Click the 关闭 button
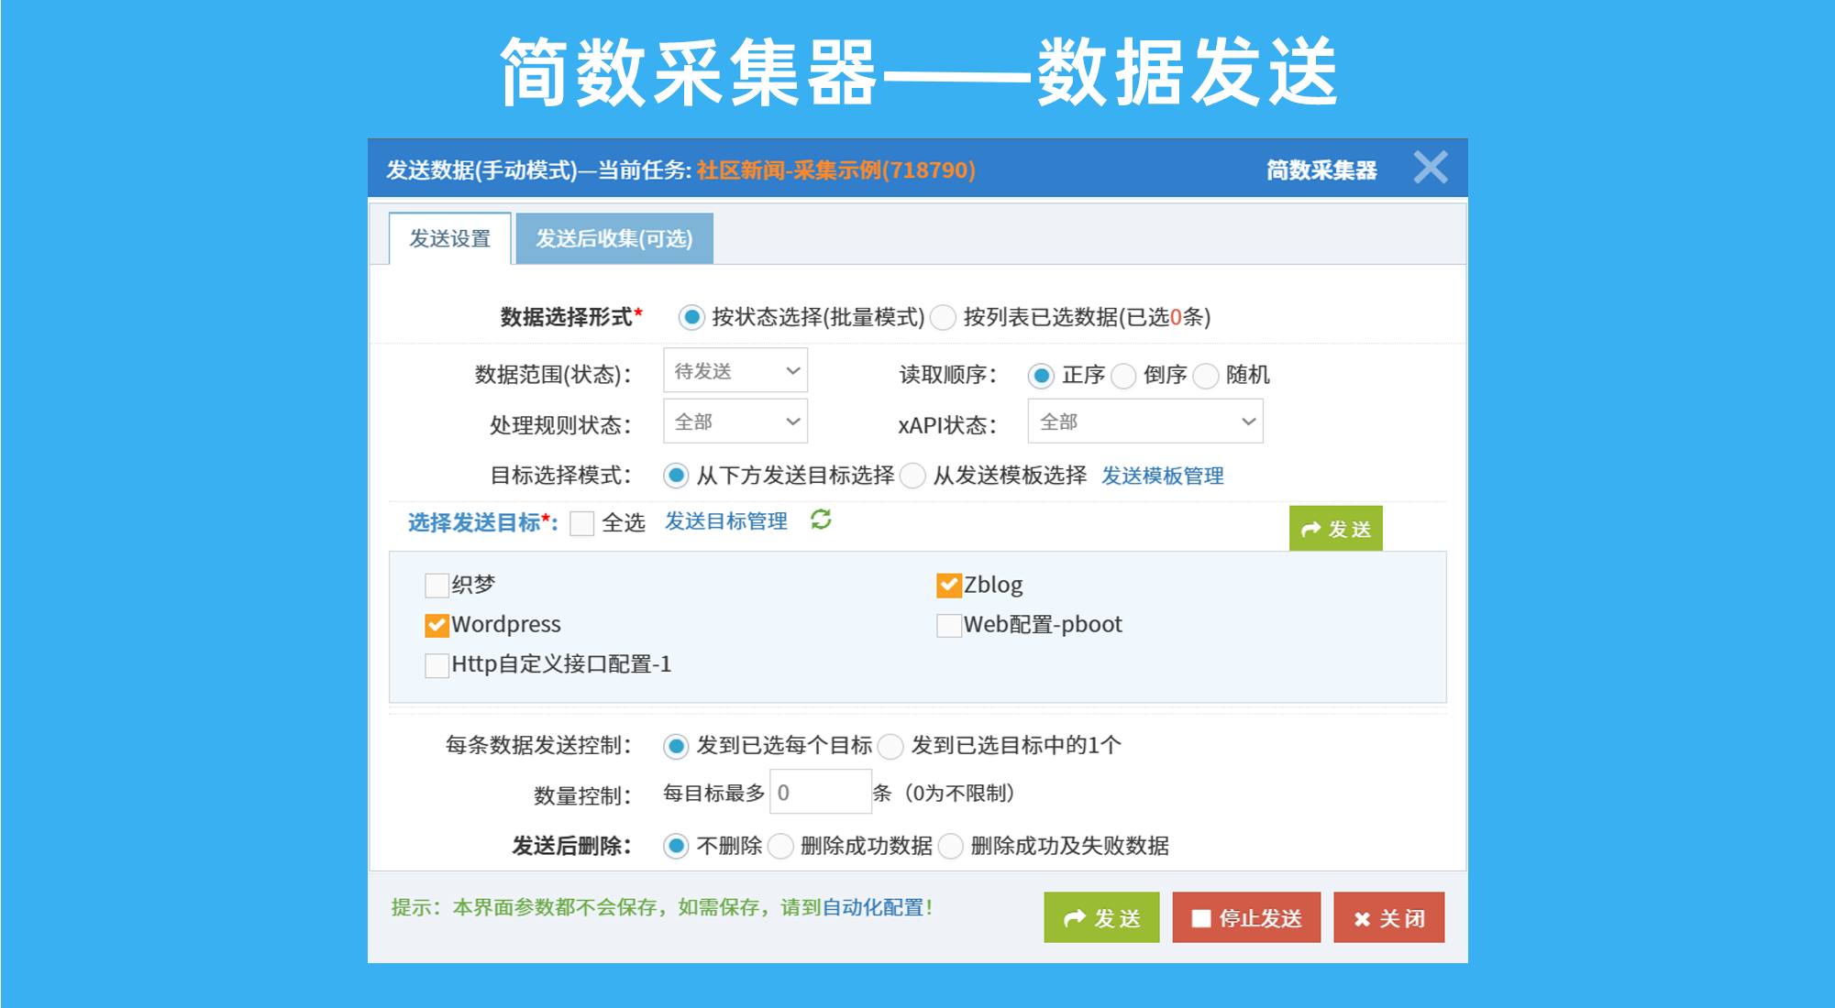 (1388, 917)
